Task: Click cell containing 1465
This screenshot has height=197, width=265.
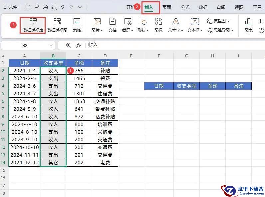Action: [79, 78]
